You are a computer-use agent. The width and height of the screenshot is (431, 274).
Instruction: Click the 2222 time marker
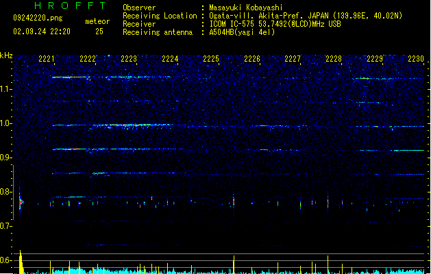pyautogui.click(x=88, y=59)
